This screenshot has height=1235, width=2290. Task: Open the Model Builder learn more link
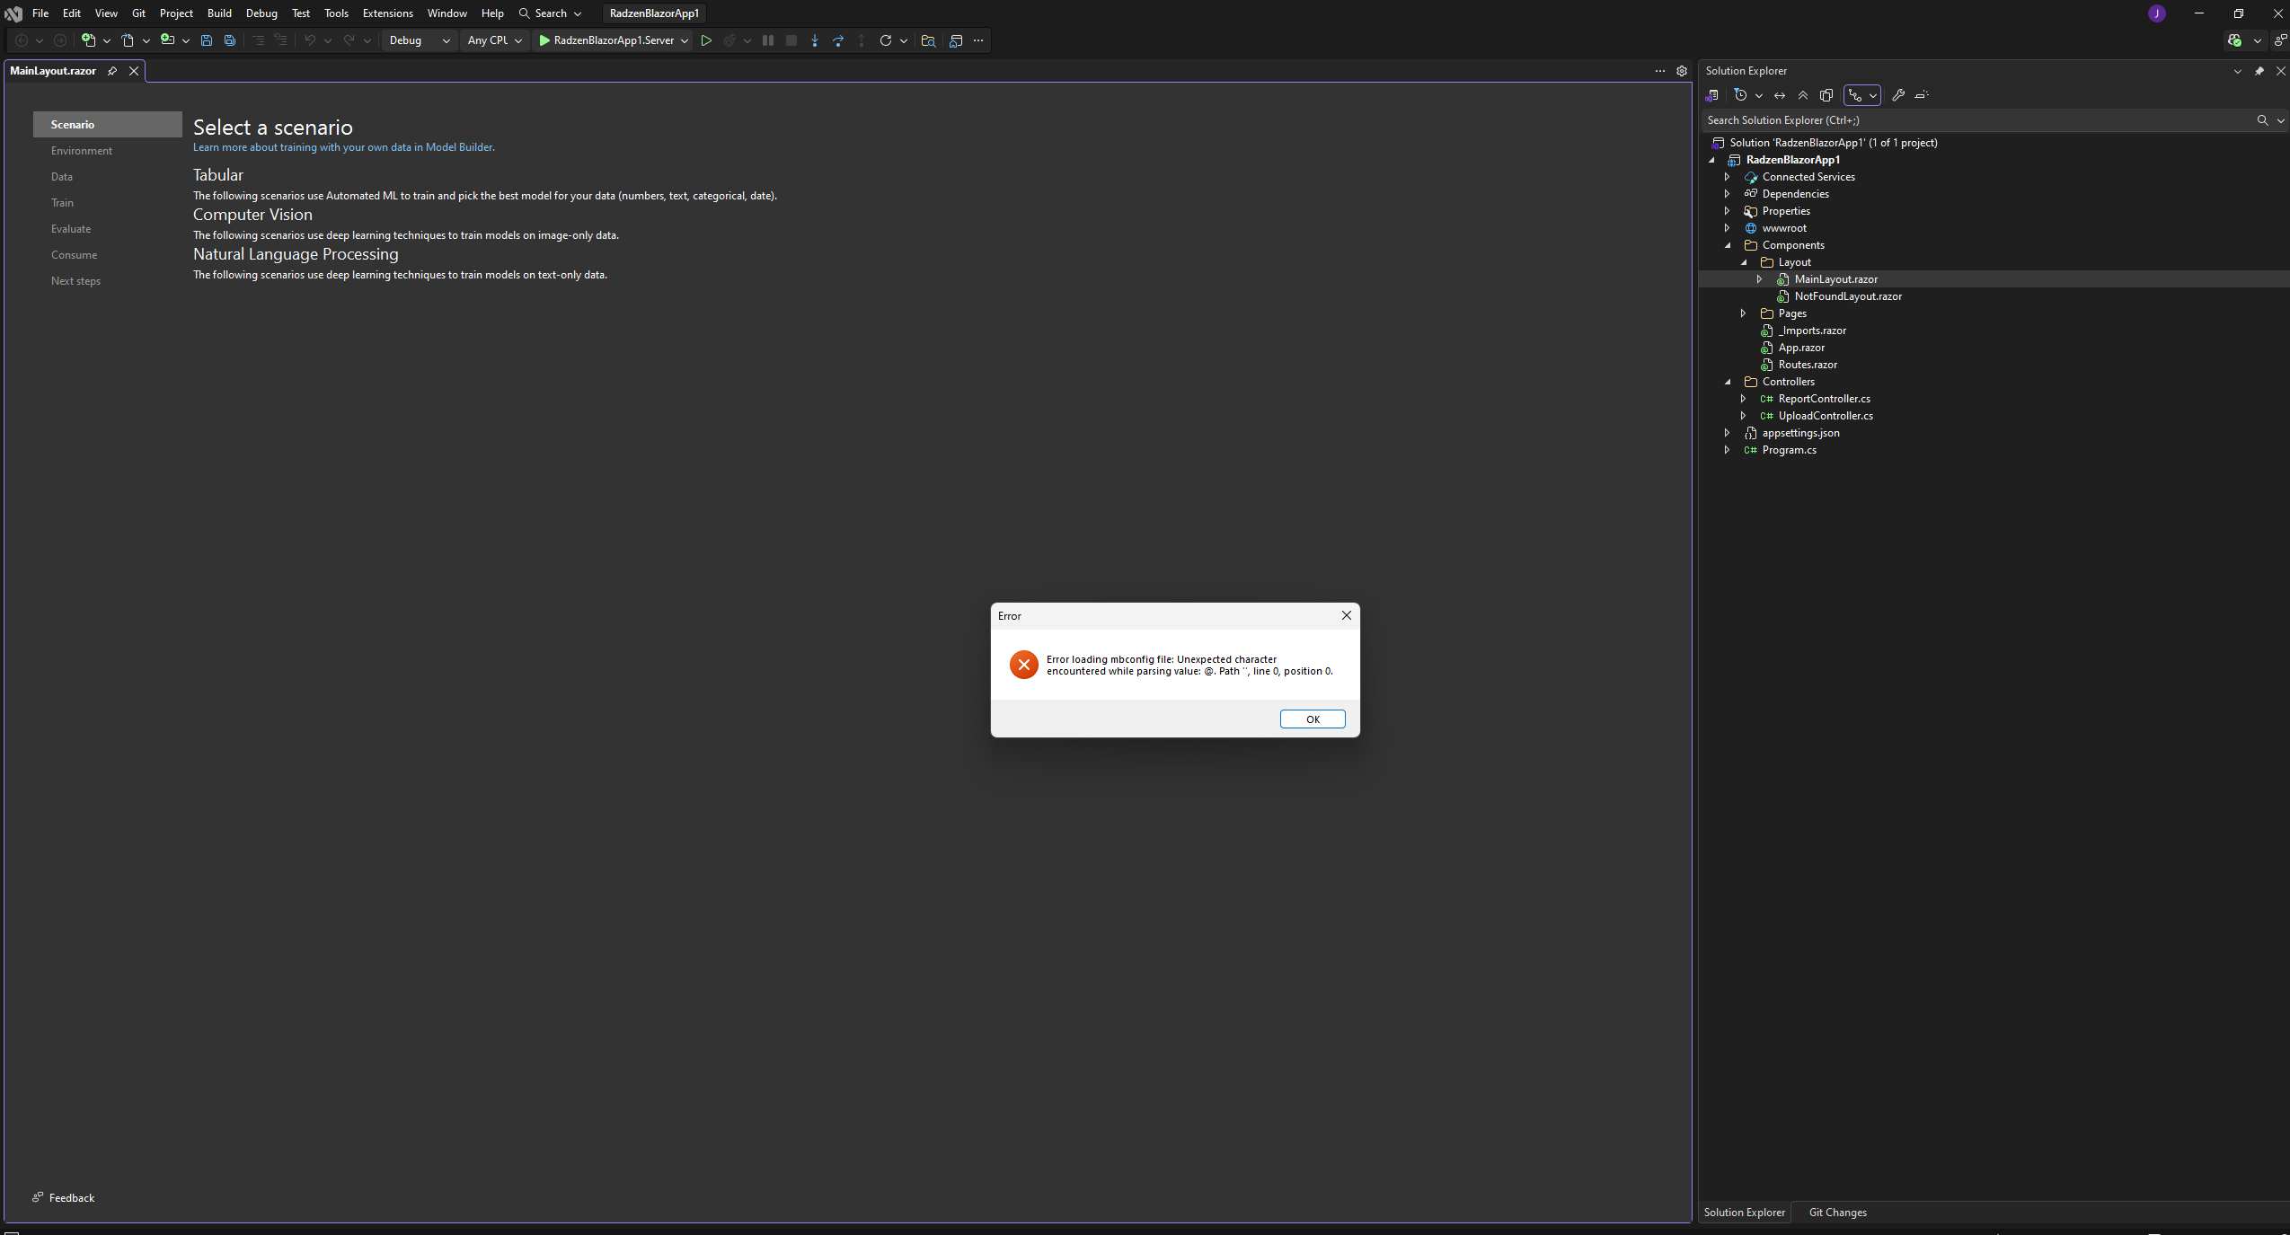(x=343, y=147)
